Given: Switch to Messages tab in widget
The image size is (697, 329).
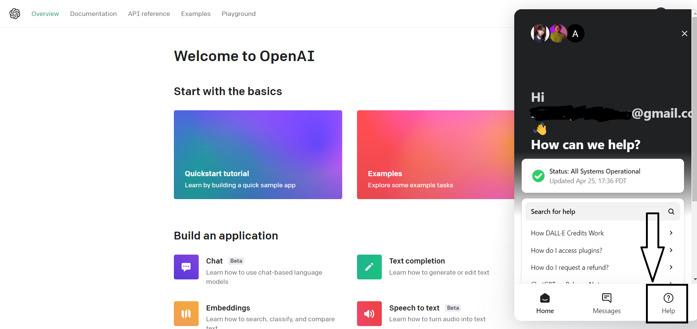Looking at the screenshot, I should click(x=606, y=303).
